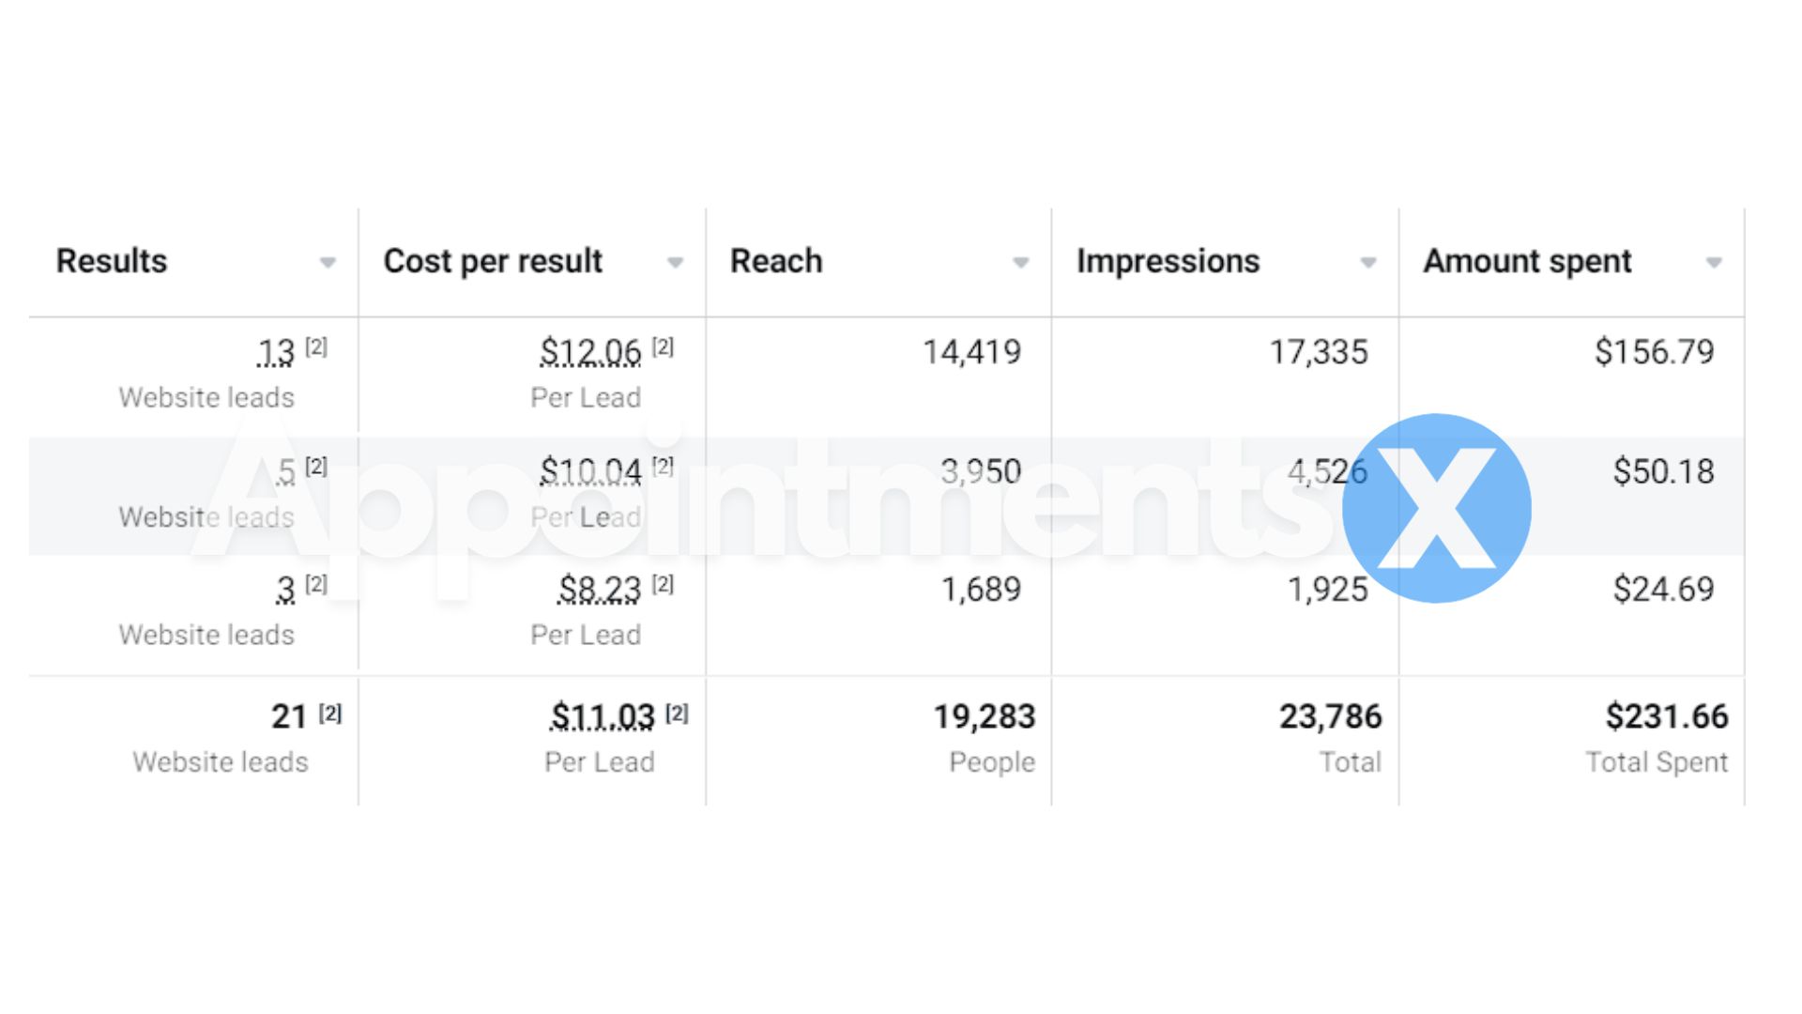Click the $12.06 cost per lead value
Viewport: 1802px width, 1014px height.
(x=590, y=352)
